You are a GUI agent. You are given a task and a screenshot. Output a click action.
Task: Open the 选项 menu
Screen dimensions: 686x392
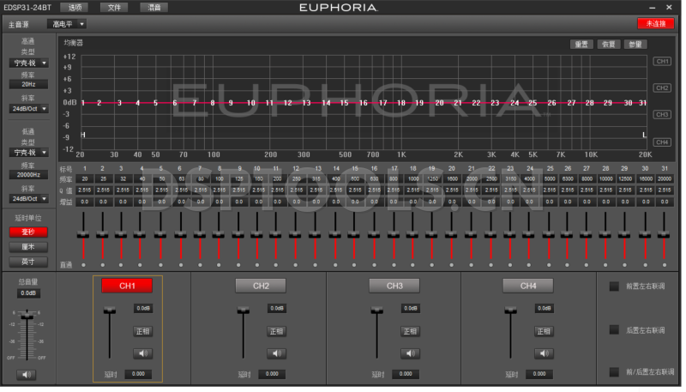[75, 7]
